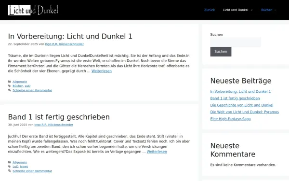Focus the Suchen search input field
Screen dimensions: 289x181
pyautogui.click(x=236, y=42)
